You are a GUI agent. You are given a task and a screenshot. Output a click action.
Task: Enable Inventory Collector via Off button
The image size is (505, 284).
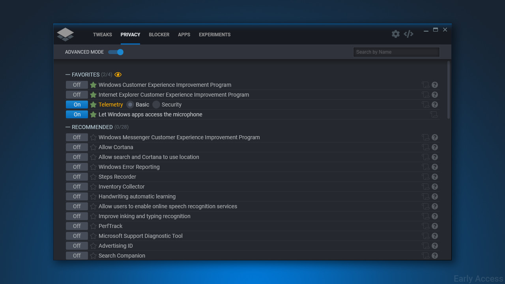click(77, 187)
